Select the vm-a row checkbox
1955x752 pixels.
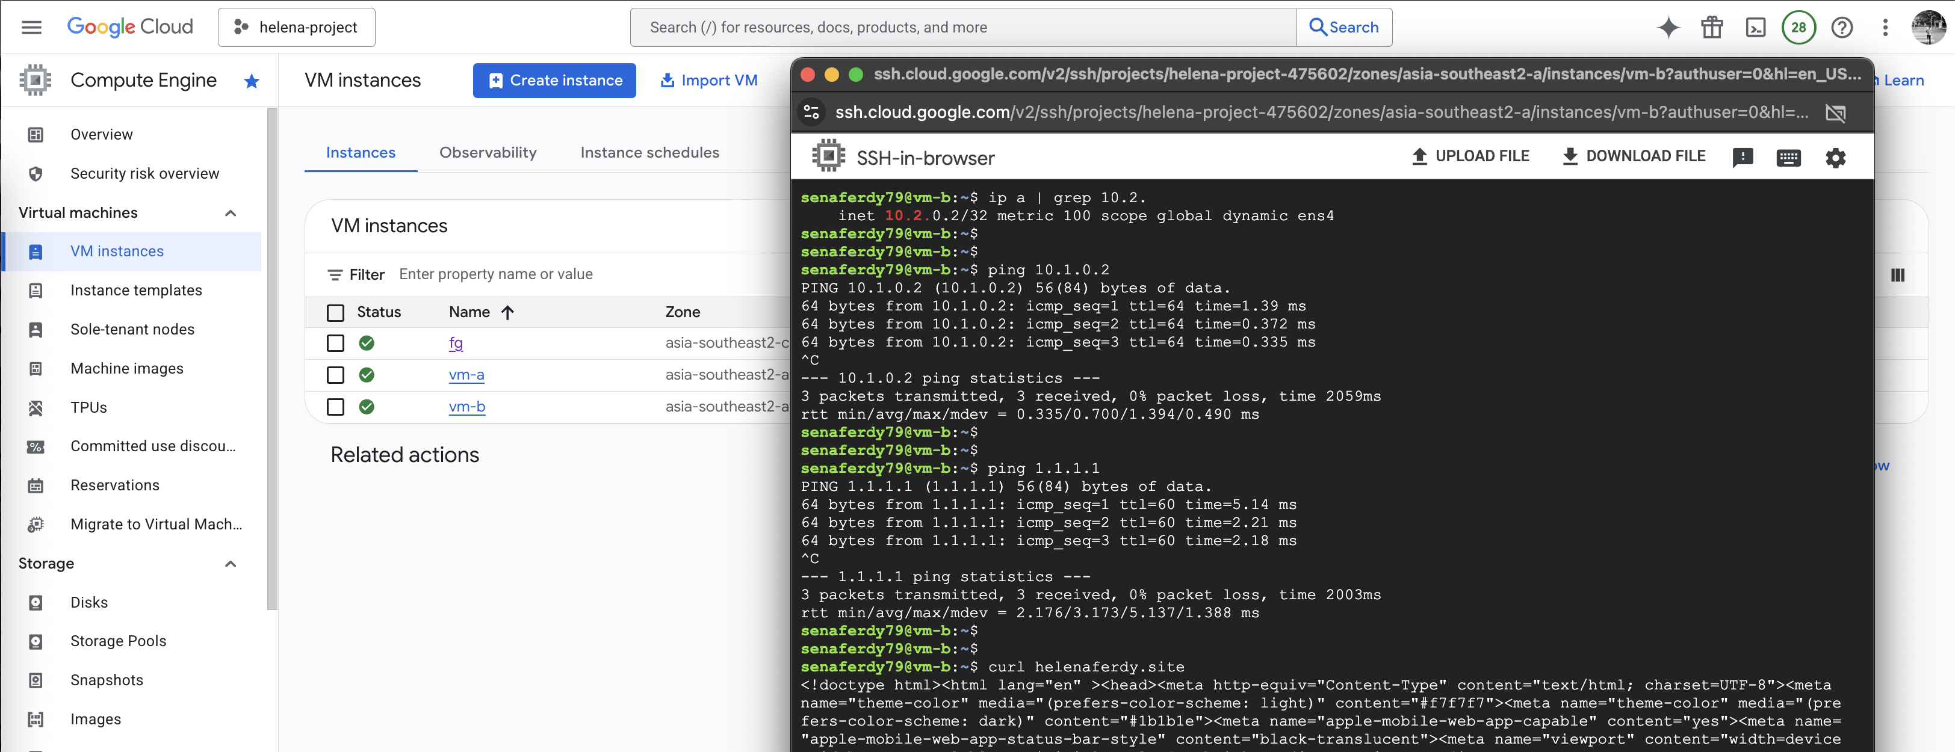[335, 375]
